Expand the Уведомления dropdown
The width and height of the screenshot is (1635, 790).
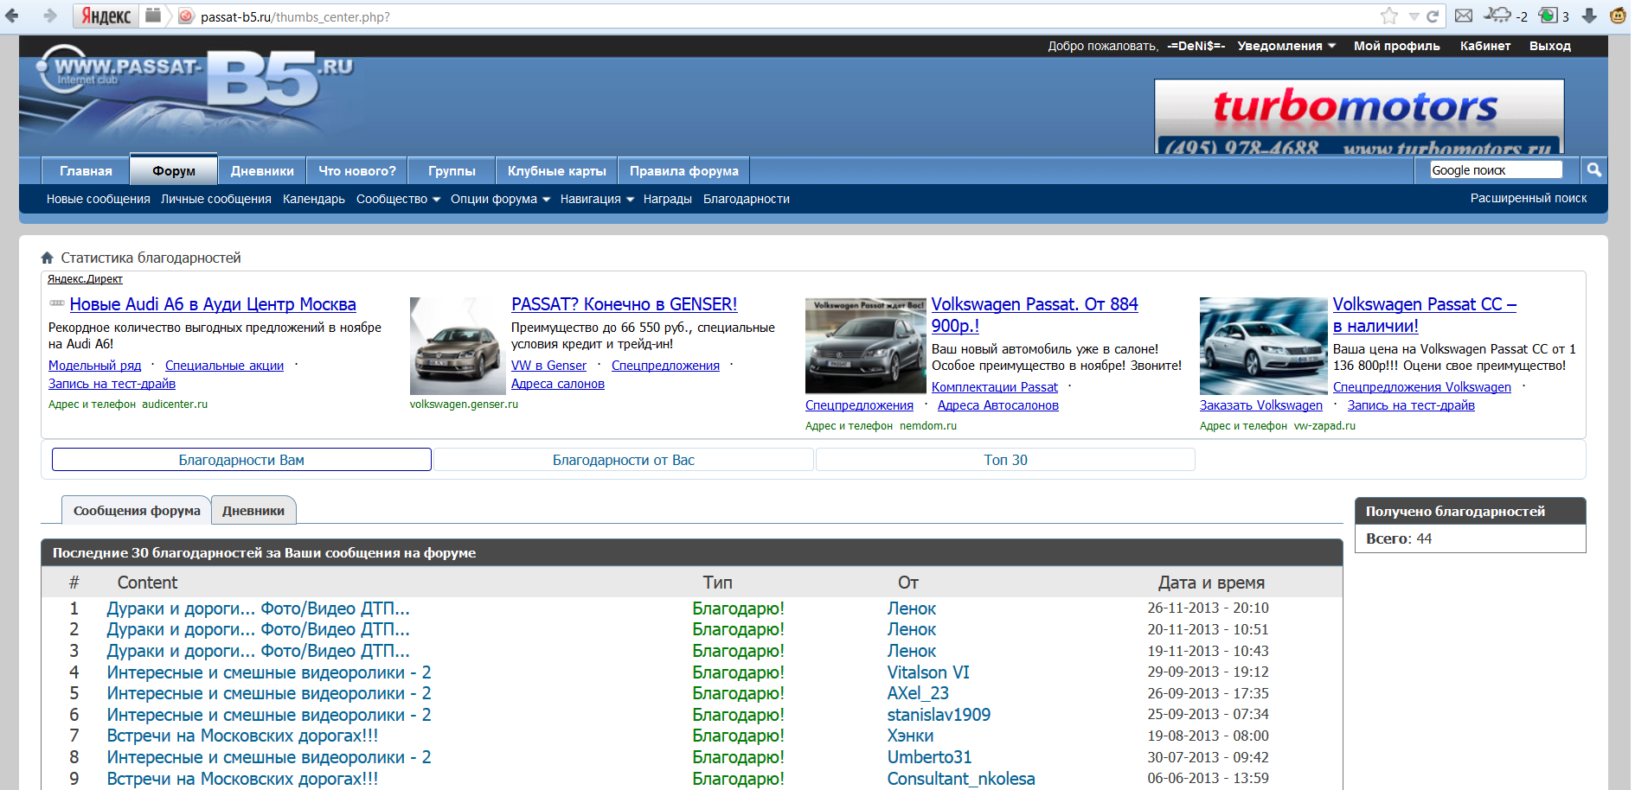1286,46
